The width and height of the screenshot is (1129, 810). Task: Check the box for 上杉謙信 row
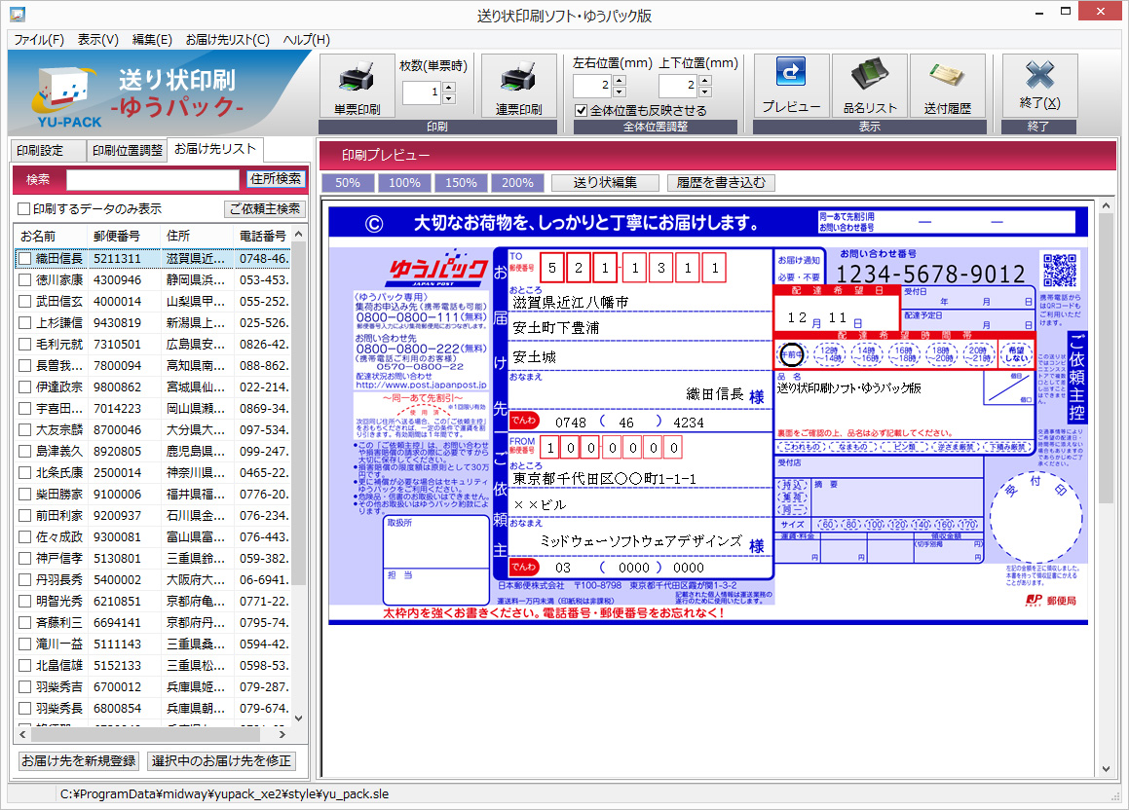click(24, 322)
